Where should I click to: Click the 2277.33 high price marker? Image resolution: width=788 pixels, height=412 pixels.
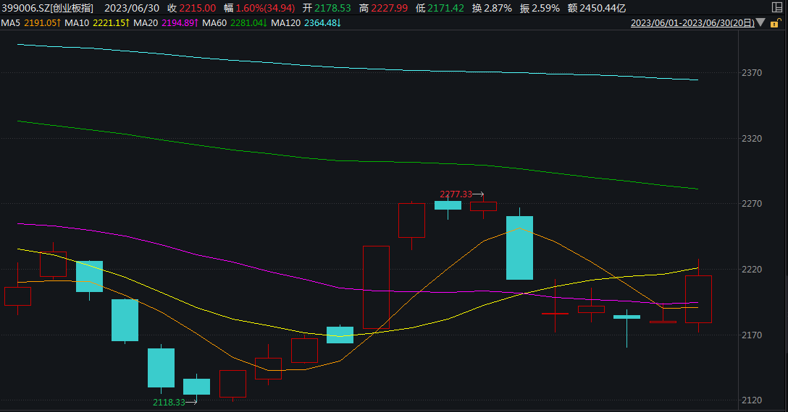click(456, 194)
